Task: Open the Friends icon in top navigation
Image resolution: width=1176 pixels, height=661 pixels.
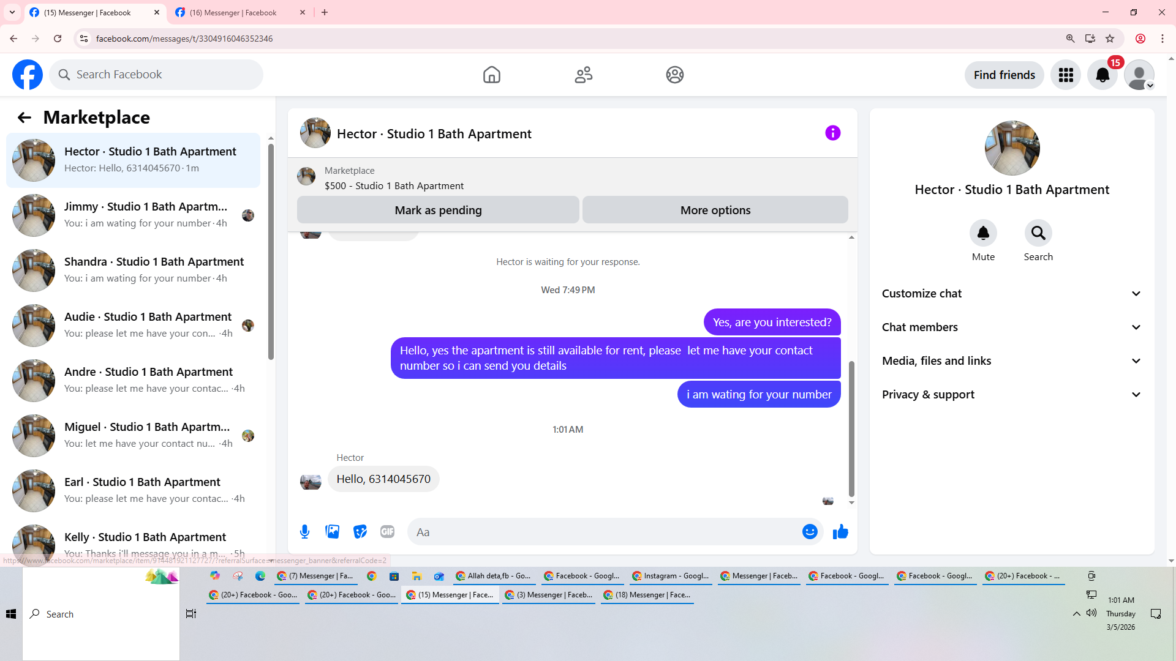Action: pos(584,75)
